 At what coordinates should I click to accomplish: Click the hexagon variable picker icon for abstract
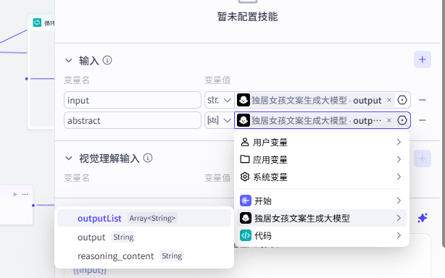click(x=402, y=120)
